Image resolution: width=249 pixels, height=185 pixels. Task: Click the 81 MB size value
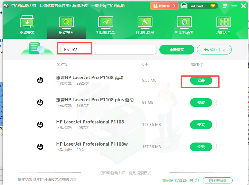tap(148, 103)
